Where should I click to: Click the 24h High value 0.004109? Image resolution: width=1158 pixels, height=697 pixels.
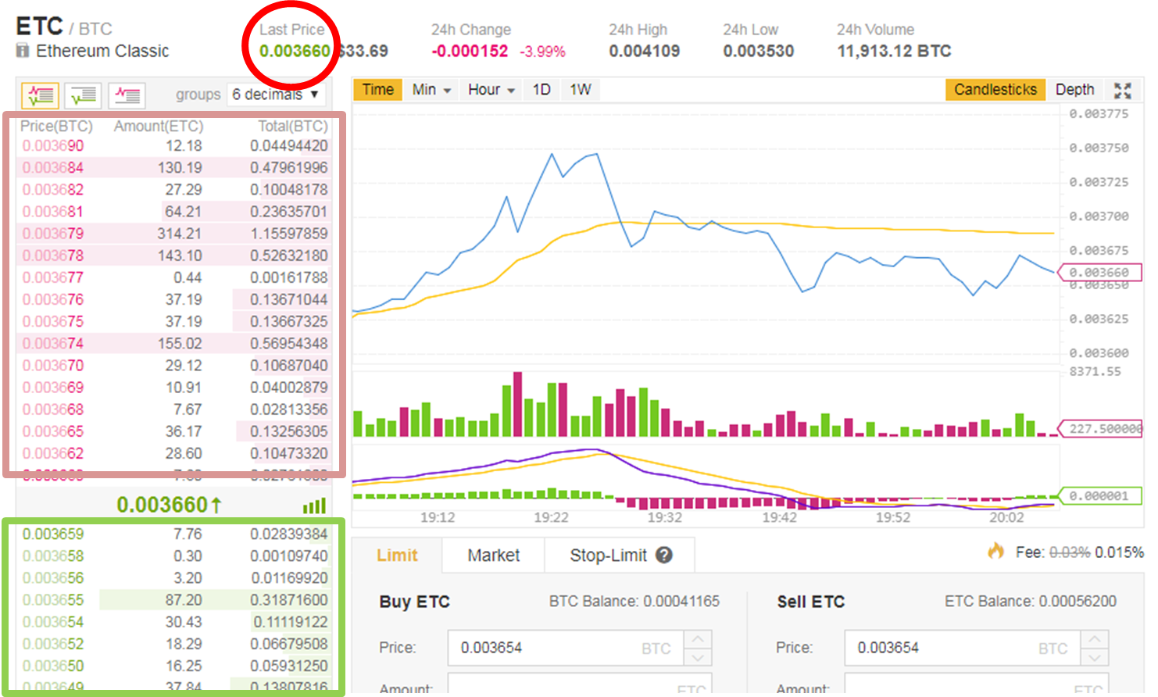645,52
